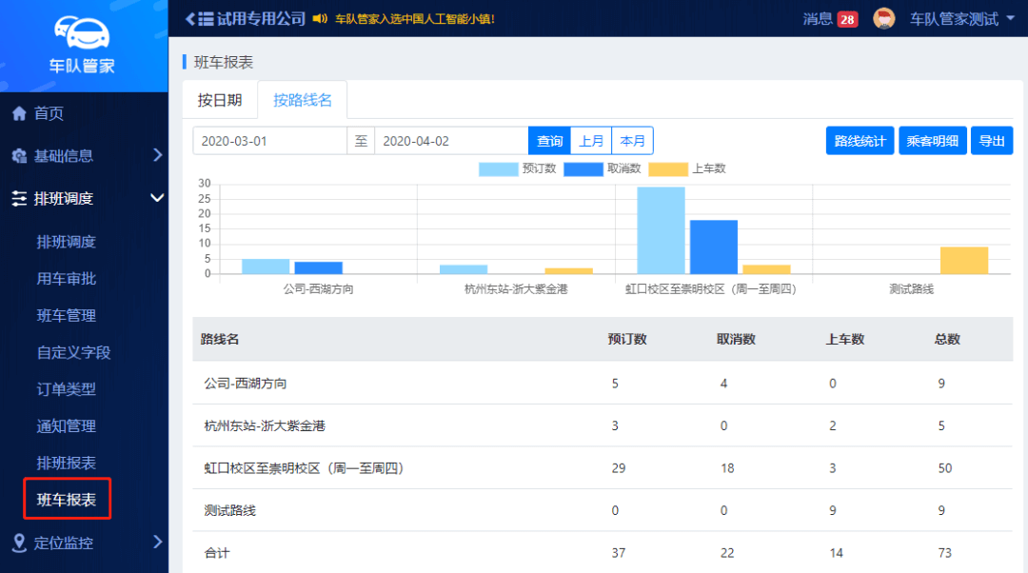Click the user avatar icon
Image resolution: width=1028 pixels, height=573 pixels.
pos(884,19)
